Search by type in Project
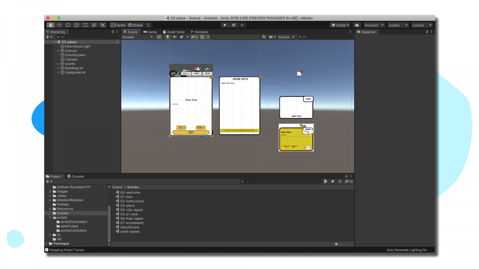 click(x=326, y=181)
